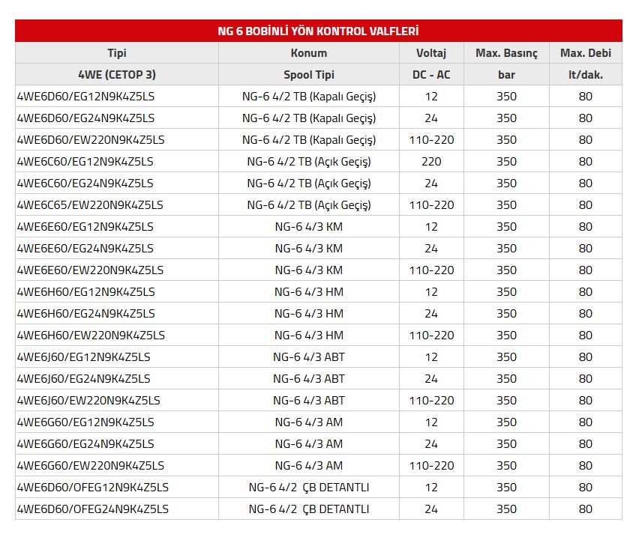Viewport: 639px width, 543px height.
Task: Click voltage 24 in the 4WE6D60/OFEG24N9K4Z5LS row
Action: click(x=431, y=509)
